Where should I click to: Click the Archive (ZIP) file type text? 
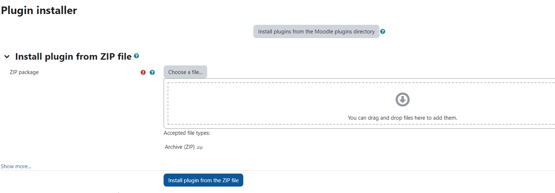(180, 147)
